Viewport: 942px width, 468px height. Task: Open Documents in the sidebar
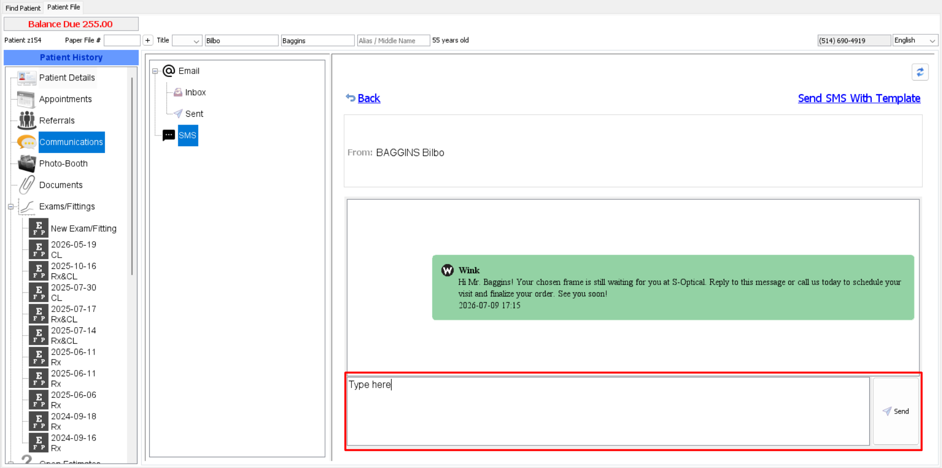(61, 185)
